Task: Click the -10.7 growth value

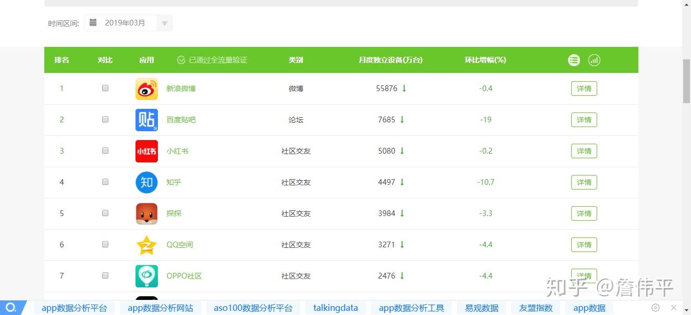Action: tap(486, 182)
